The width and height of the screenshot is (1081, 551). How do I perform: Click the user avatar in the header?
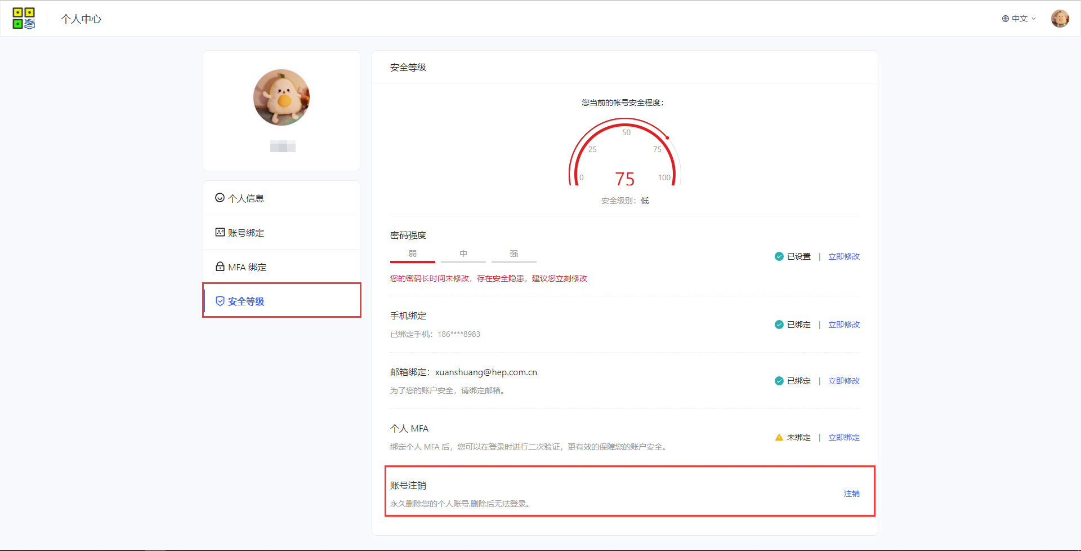[1060, 19]
